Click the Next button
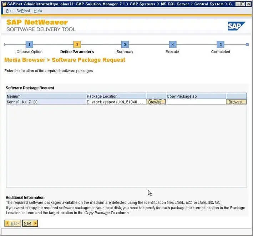The width and height of the screenshot is (253, 236). coord(30,223)
